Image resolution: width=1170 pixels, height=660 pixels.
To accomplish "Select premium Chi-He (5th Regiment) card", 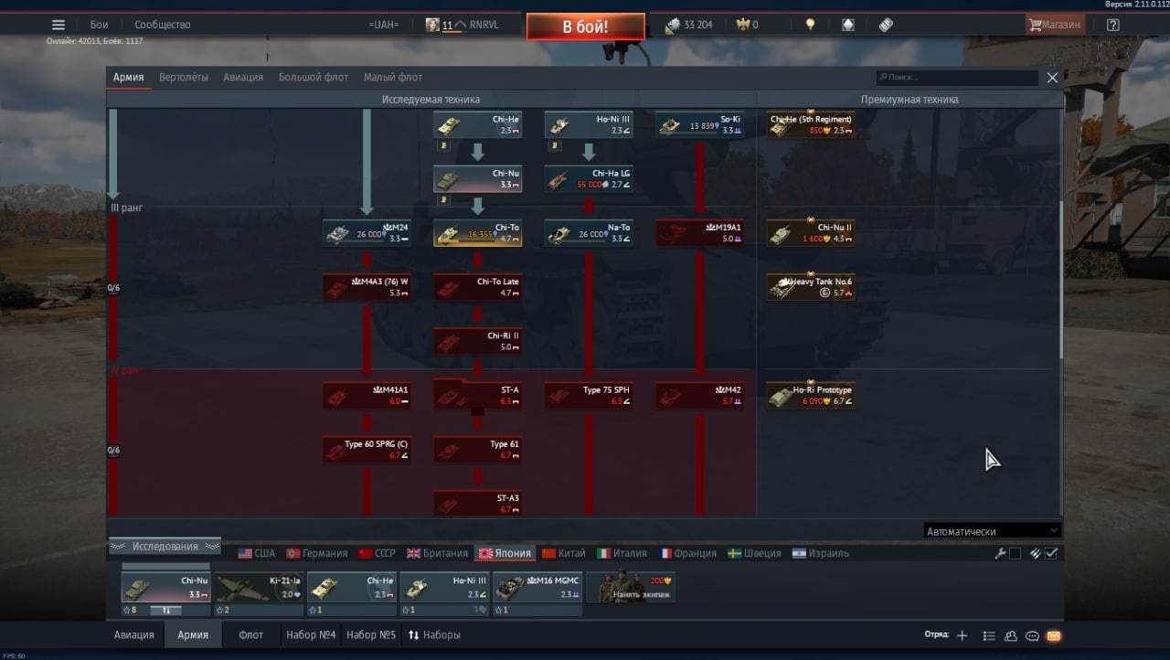I will click(811, 125).
